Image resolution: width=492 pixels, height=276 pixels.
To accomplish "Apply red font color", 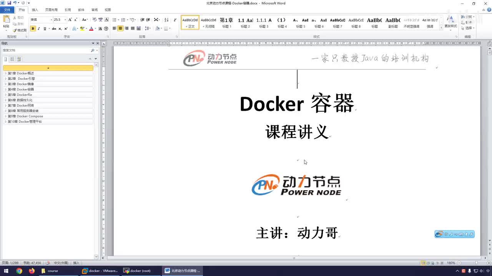I will [x=91, y=29].
